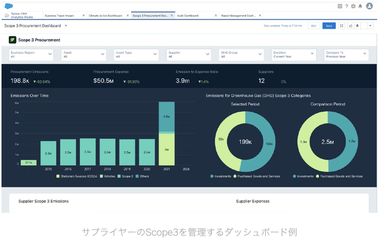This screenshot has height=242, width=379.
Task: Switch to the Climate Action Dashboard tab
Action: point(106,16)
